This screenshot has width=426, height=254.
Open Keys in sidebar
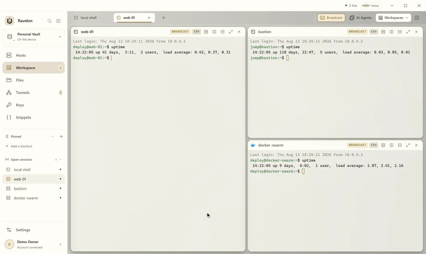[33, 105]
